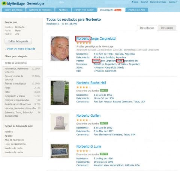Refine search by Lugar de Nacimiento

point(15,144)
